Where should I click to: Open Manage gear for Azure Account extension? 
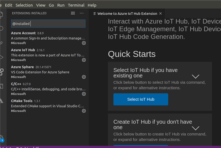[84, 43]
